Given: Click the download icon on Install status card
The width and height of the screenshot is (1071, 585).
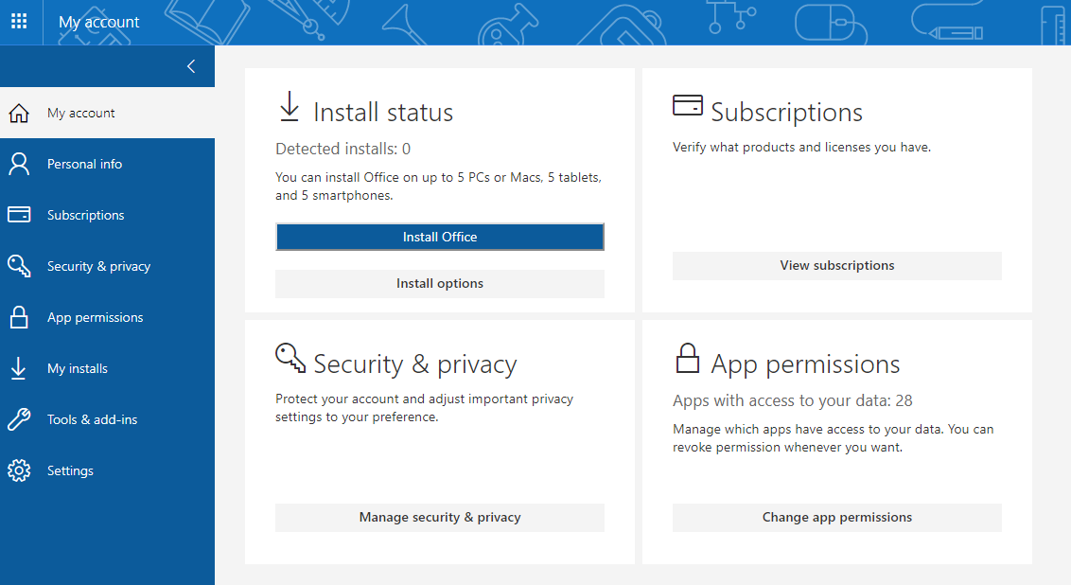Looking at the screenshot, I should tap(290, 107).
